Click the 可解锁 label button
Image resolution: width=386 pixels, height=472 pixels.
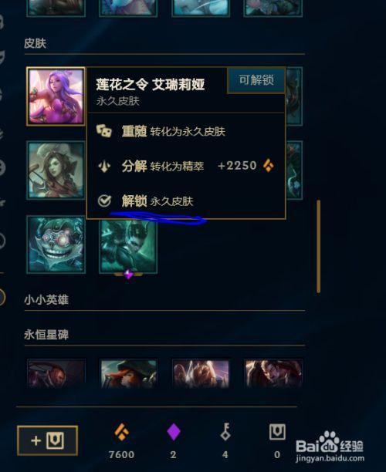tap(256, 80)
